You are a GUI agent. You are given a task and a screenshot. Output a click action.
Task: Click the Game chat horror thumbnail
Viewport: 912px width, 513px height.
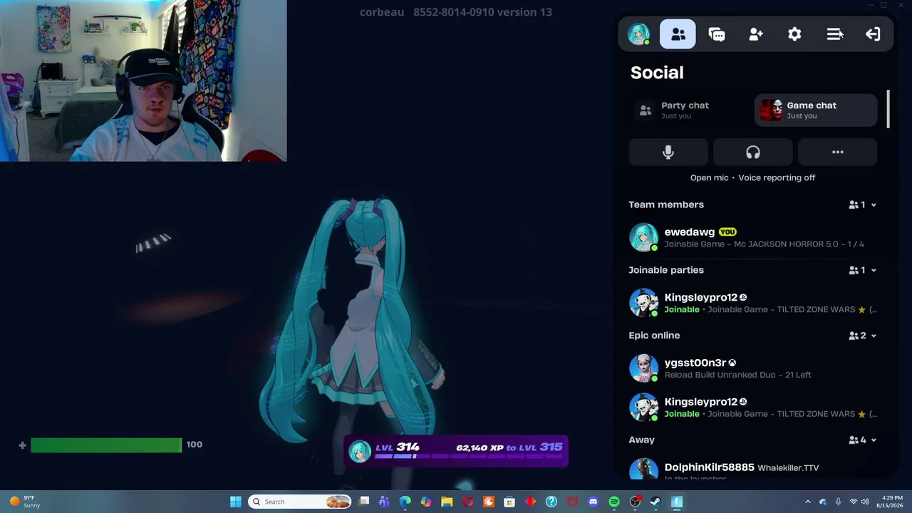771,110
